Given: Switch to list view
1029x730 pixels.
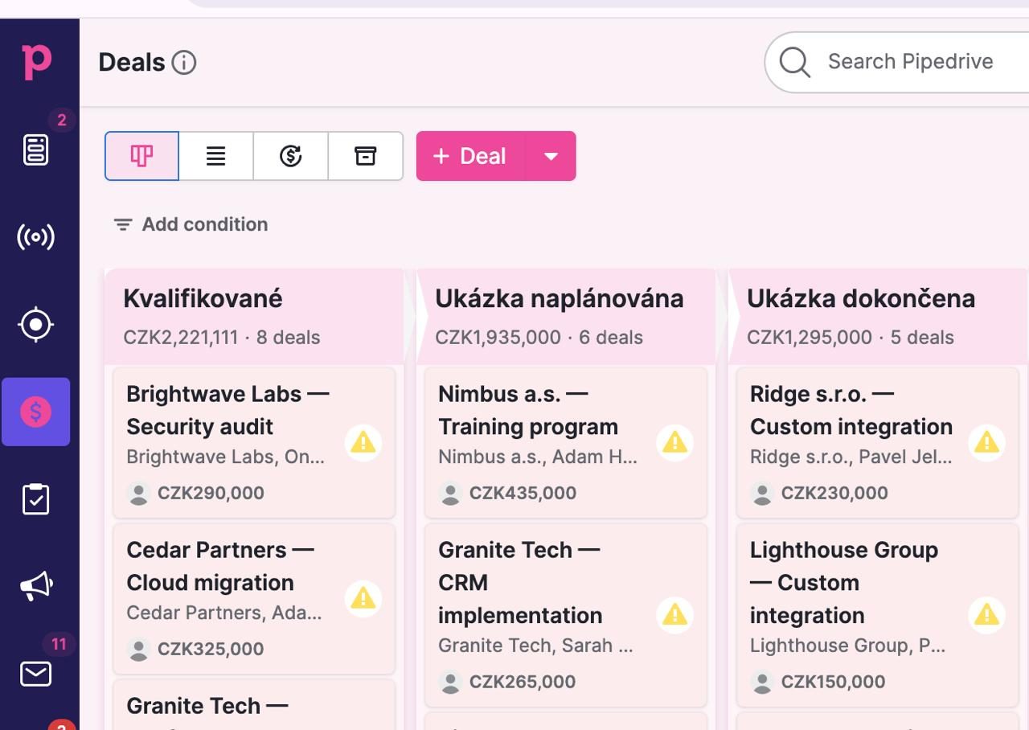Looking at the screenshot, I should [215, 156].
